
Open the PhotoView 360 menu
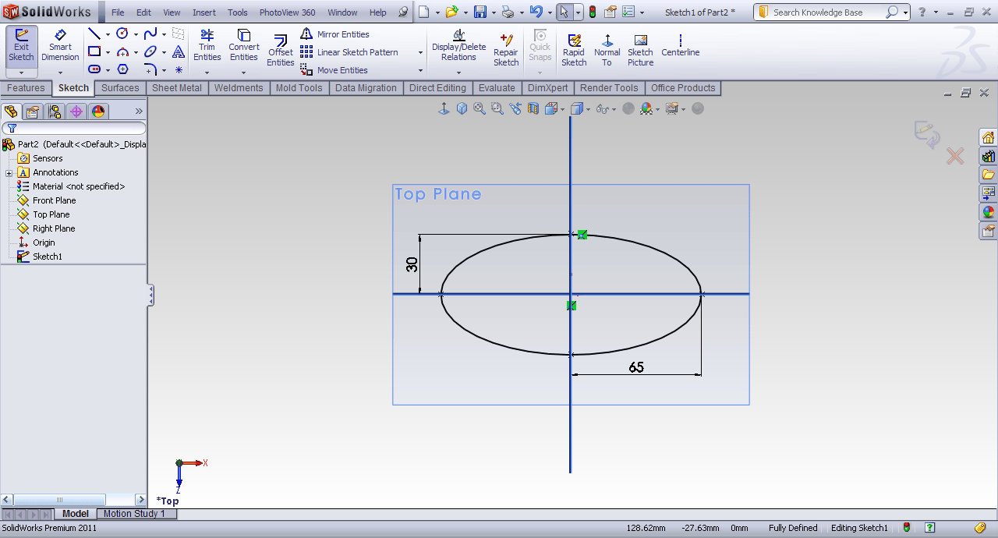pyautogui.click(x=288, y=12)
